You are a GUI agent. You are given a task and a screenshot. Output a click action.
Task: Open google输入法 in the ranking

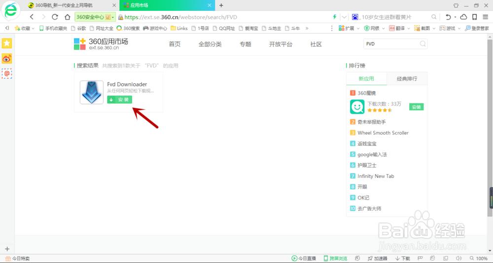(x=372, y=155)
